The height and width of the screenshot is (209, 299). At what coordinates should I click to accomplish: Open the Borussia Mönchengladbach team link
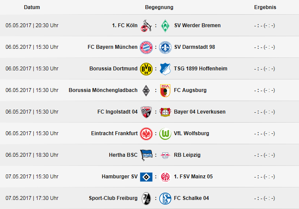click(103, 90)
